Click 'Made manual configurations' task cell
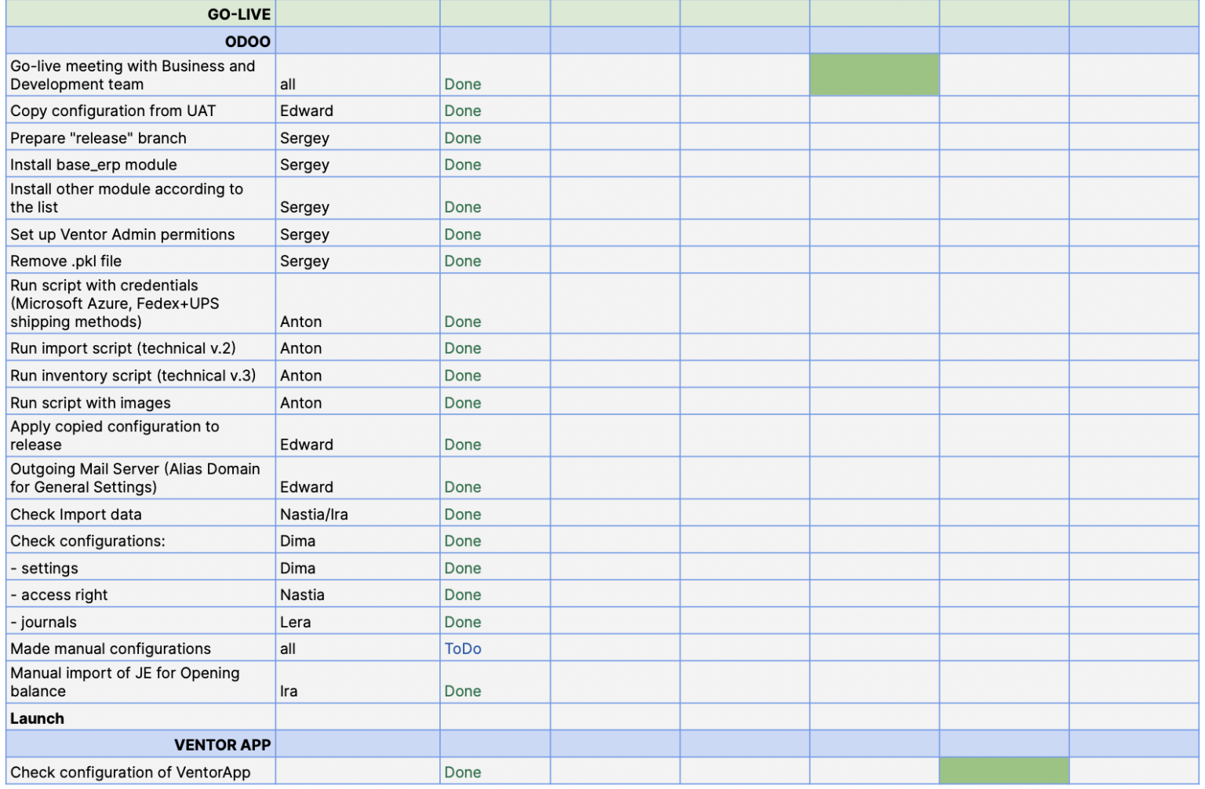The height and width of the screenshot is (789, 1205). [140, 649]
